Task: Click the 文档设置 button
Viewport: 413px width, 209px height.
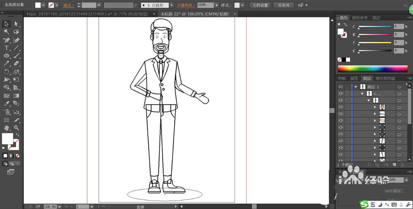Action: [x=260, y=5]
